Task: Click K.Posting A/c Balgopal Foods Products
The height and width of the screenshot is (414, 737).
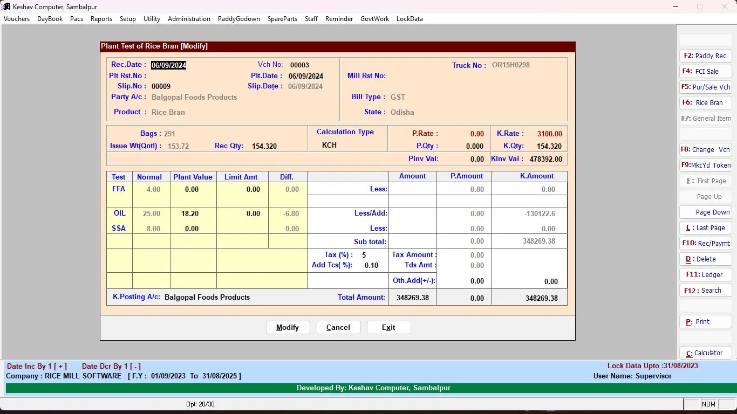Action: pyautogui.click(x=207, y=297)
